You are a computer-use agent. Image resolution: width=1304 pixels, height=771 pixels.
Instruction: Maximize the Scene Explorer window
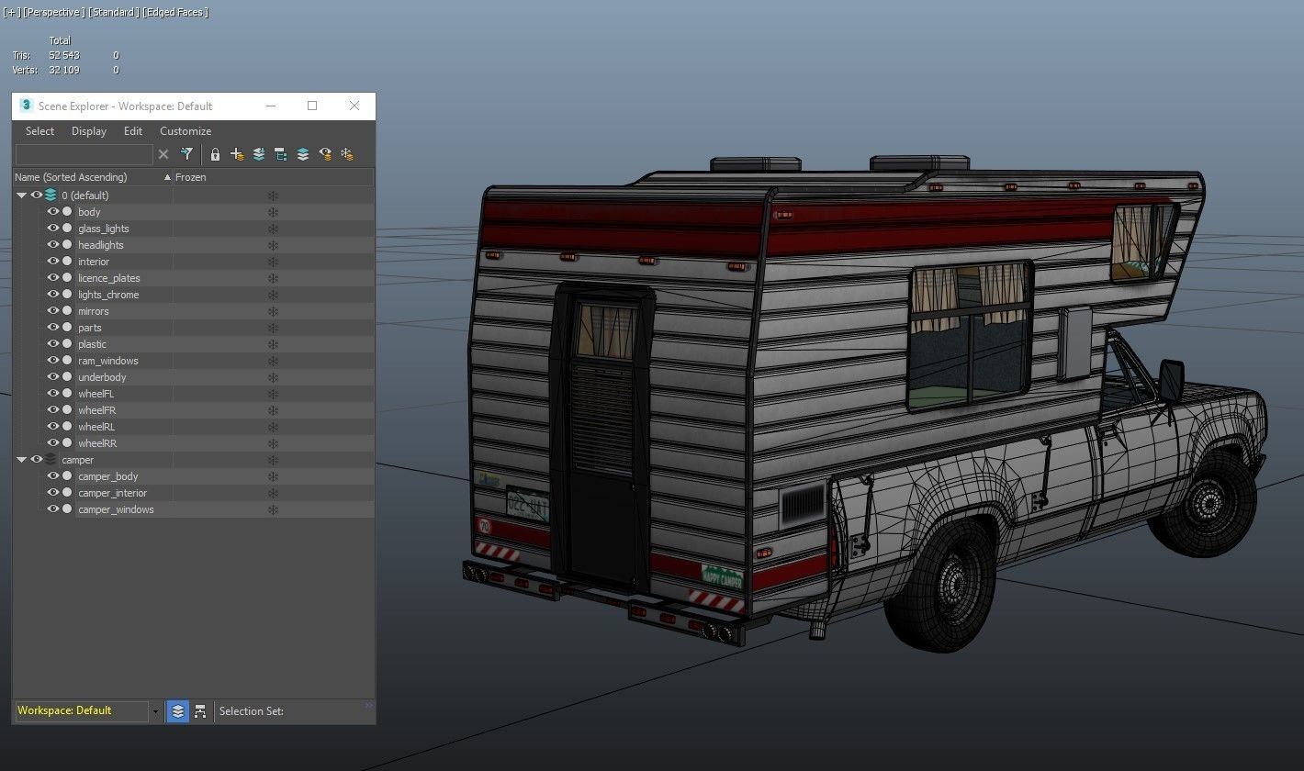(312, 106)
